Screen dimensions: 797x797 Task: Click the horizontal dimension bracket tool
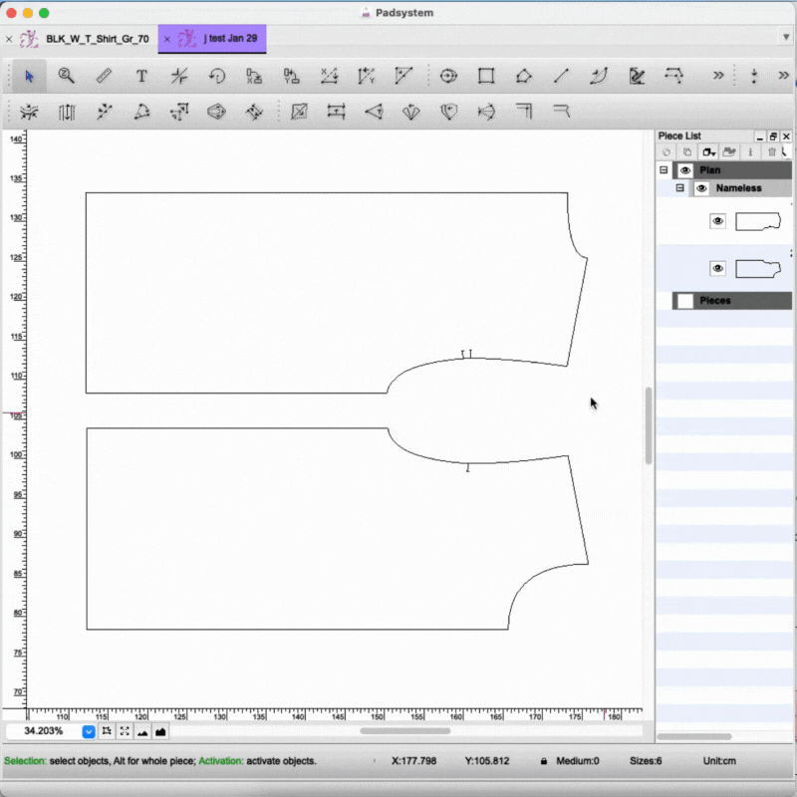(336, 112)
